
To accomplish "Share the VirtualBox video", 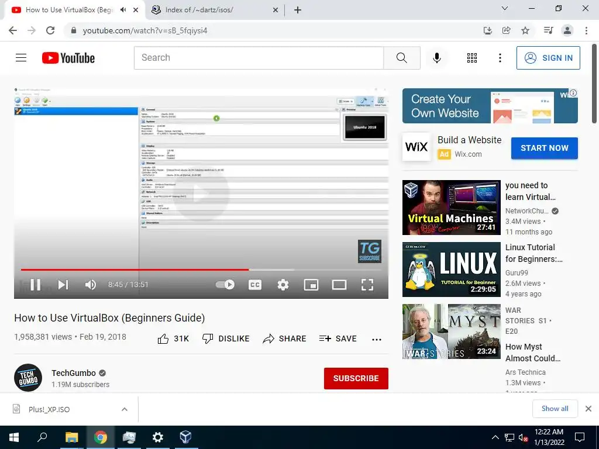I will click(x=285, y=339).
